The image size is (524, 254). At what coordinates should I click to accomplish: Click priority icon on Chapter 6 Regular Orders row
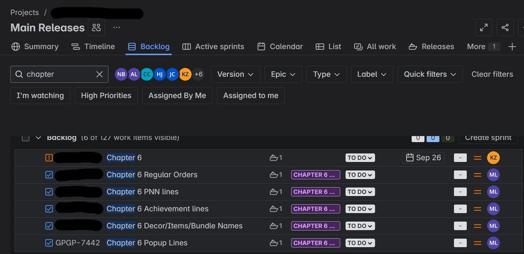click(x=477, y=174)
